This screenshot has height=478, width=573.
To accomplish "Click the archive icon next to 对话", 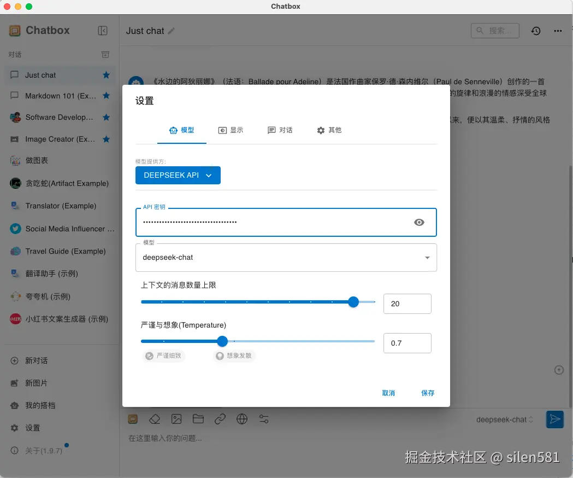I will (x=105, y=55).
